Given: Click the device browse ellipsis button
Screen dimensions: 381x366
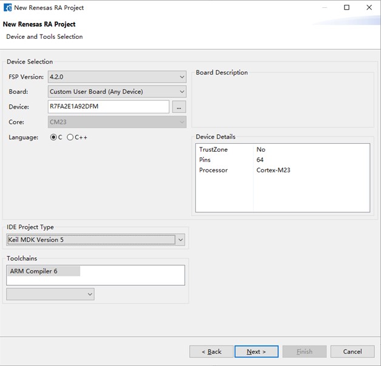Looking at the screenshot, I should (x=178, y=107).
